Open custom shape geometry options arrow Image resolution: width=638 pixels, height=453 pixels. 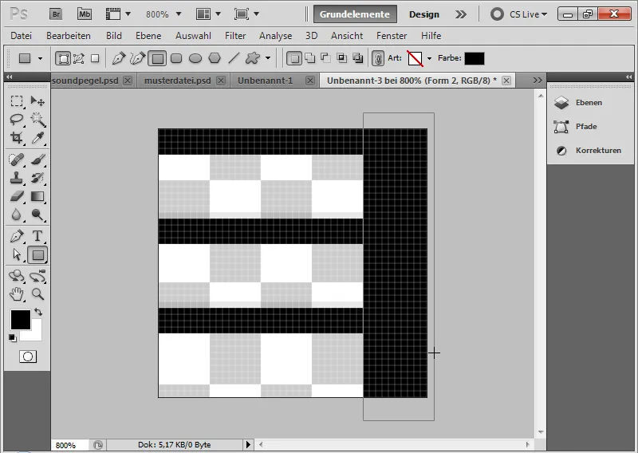pos(268,58)
